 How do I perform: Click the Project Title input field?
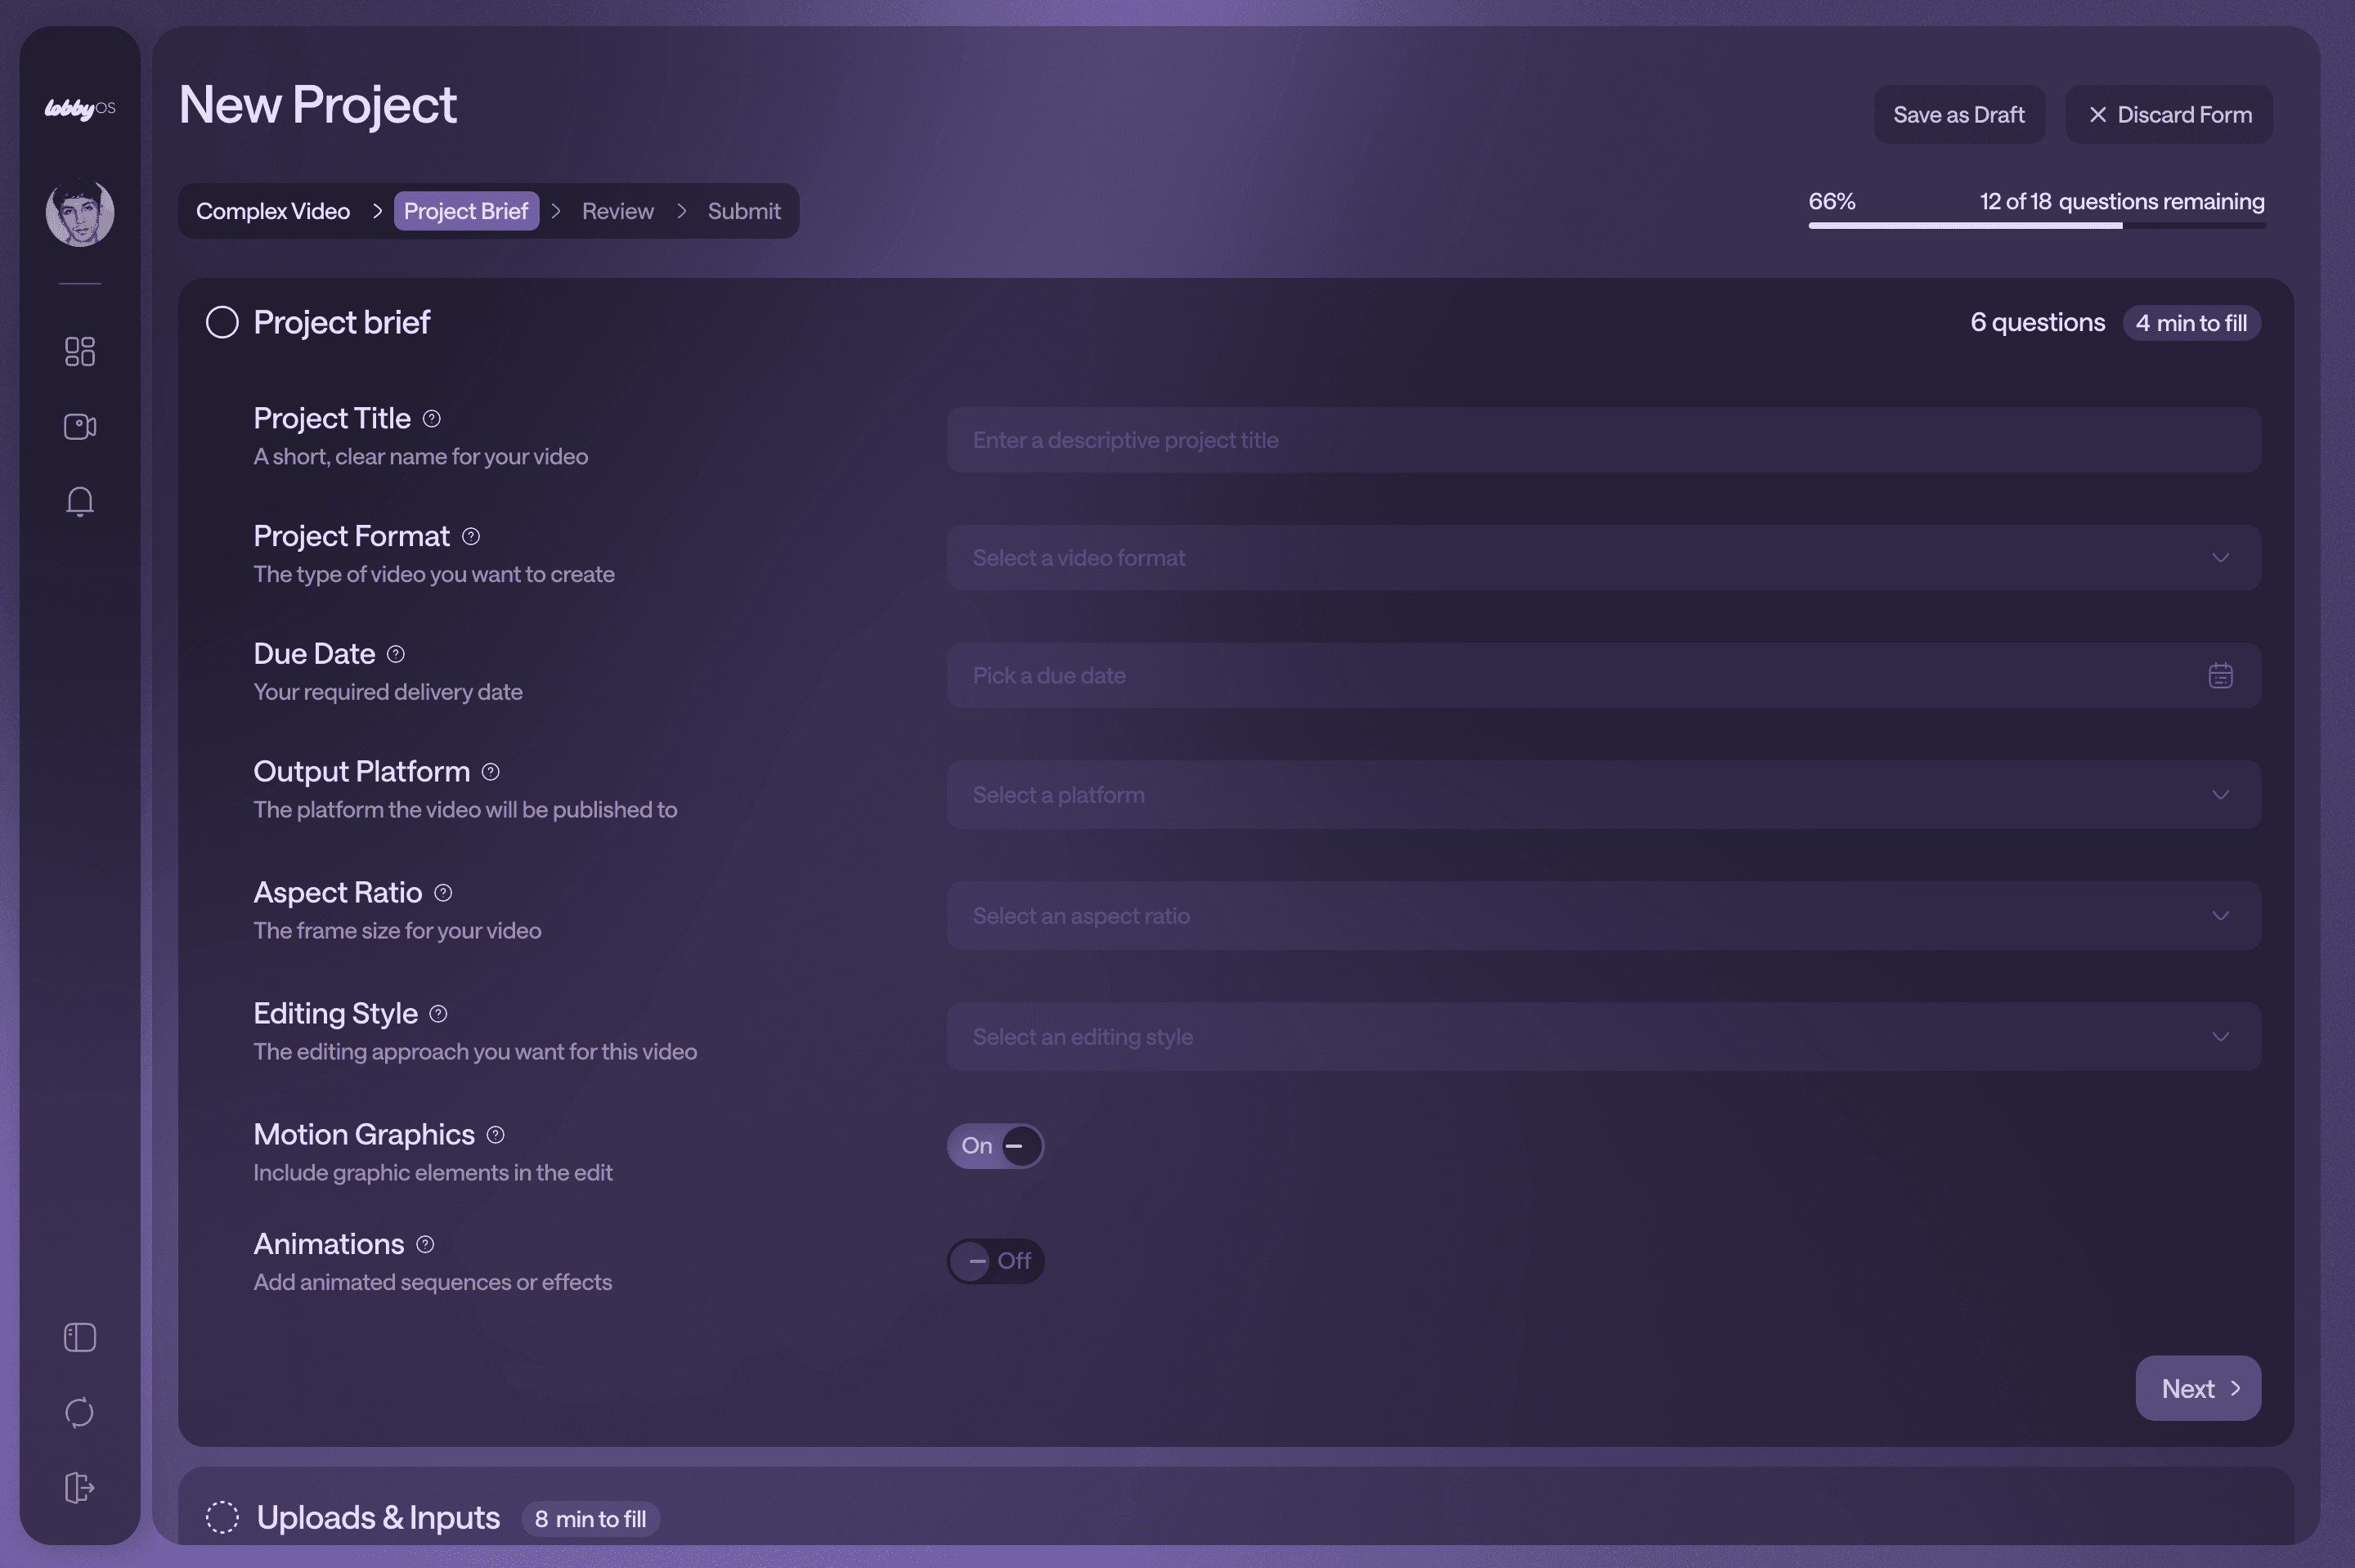tap(1603, 440)
